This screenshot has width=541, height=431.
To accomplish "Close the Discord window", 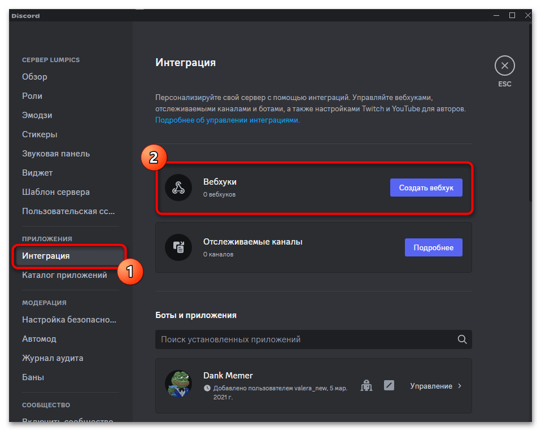I will [x=527, y=15].
